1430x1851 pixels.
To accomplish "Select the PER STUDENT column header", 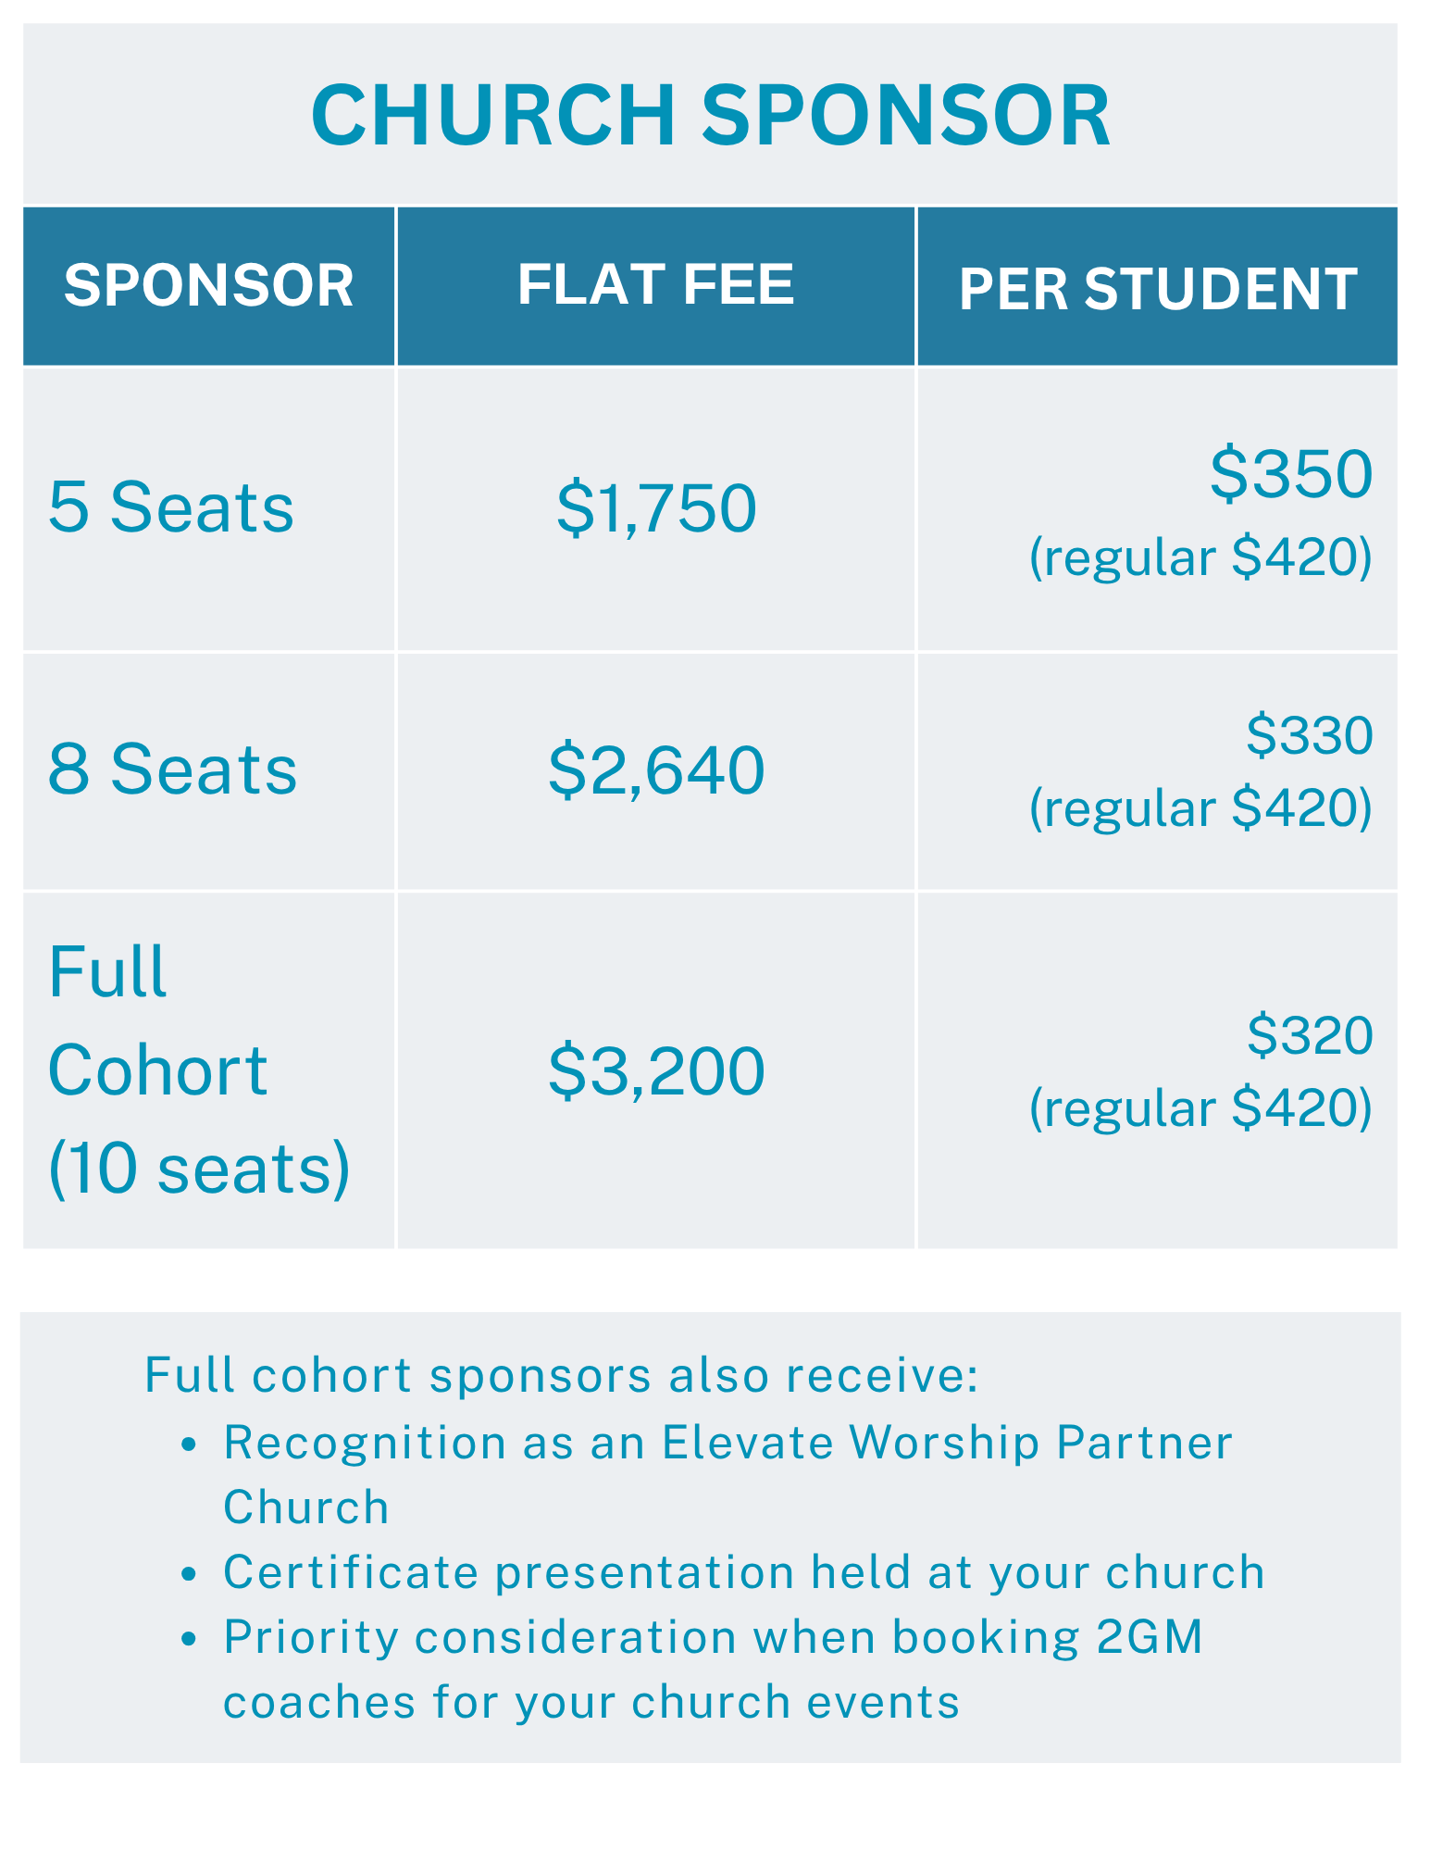I will [x=1158, y=289].
